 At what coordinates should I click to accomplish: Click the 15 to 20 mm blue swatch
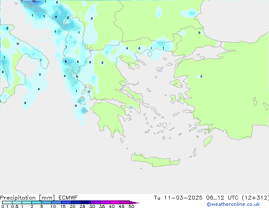(x=66, y=202)
